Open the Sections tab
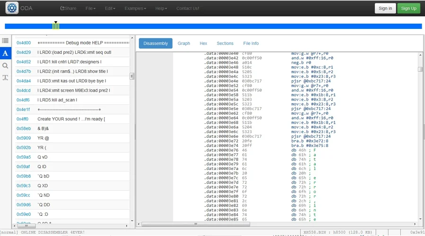The height and width of the screenshot is (236, 425). point(225,43)
